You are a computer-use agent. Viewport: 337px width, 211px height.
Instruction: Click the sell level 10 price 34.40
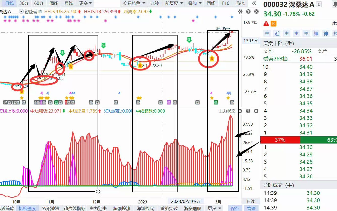pyautogui.click(x=306, y=67)
